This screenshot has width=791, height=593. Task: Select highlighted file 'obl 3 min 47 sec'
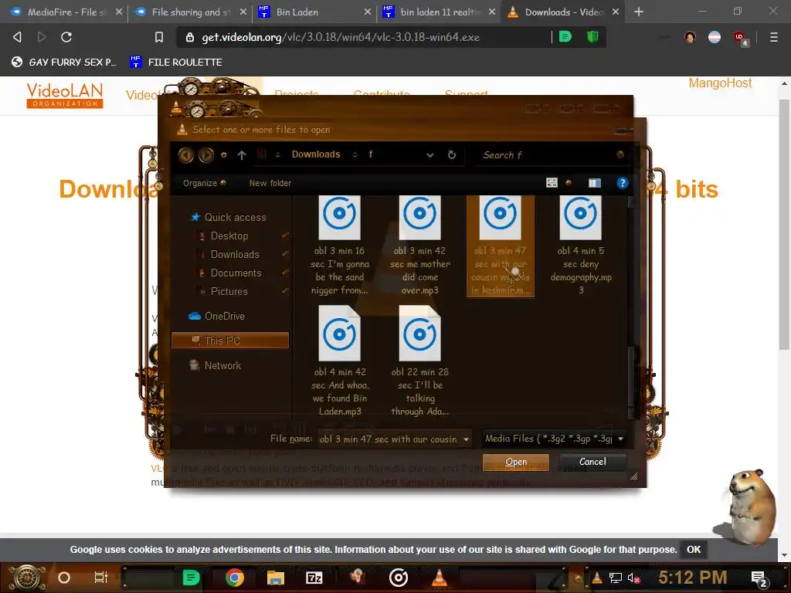[x=501, y=246]
